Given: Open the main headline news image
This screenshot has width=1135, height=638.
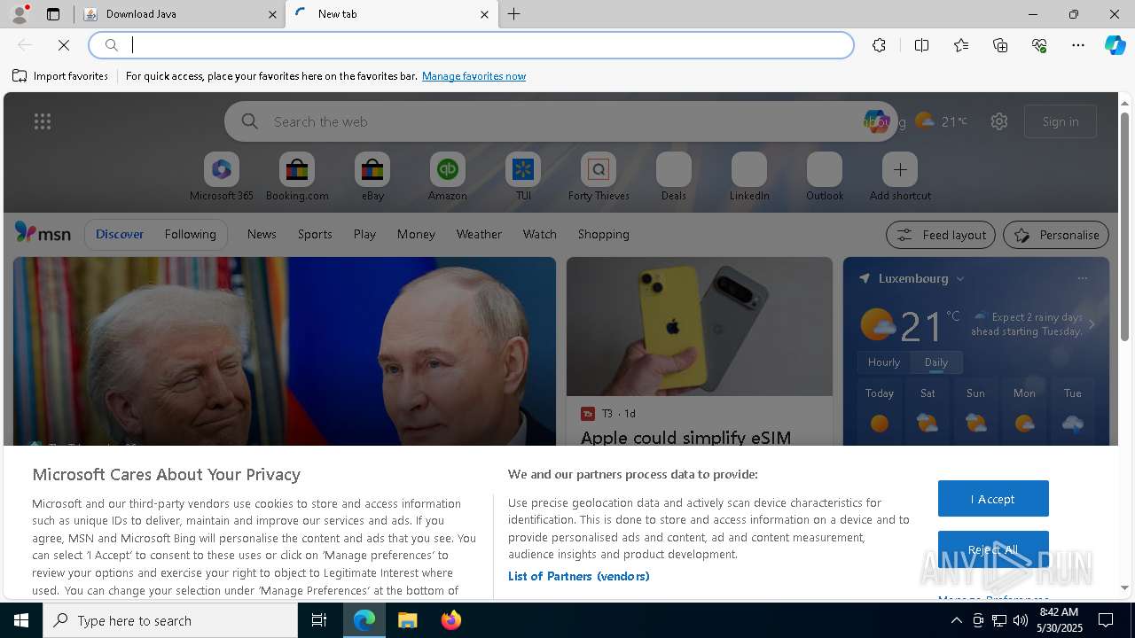Looking at the screenshot, I should (285, 351).
